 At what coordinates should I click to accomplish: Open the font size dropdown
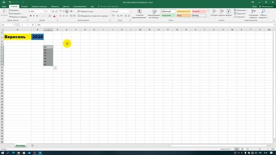(x=50, y=12)
